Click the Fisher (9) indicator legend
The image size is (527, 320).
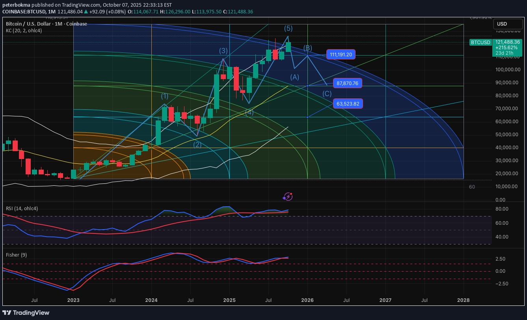pyautogui.click(x=16, y=255)
